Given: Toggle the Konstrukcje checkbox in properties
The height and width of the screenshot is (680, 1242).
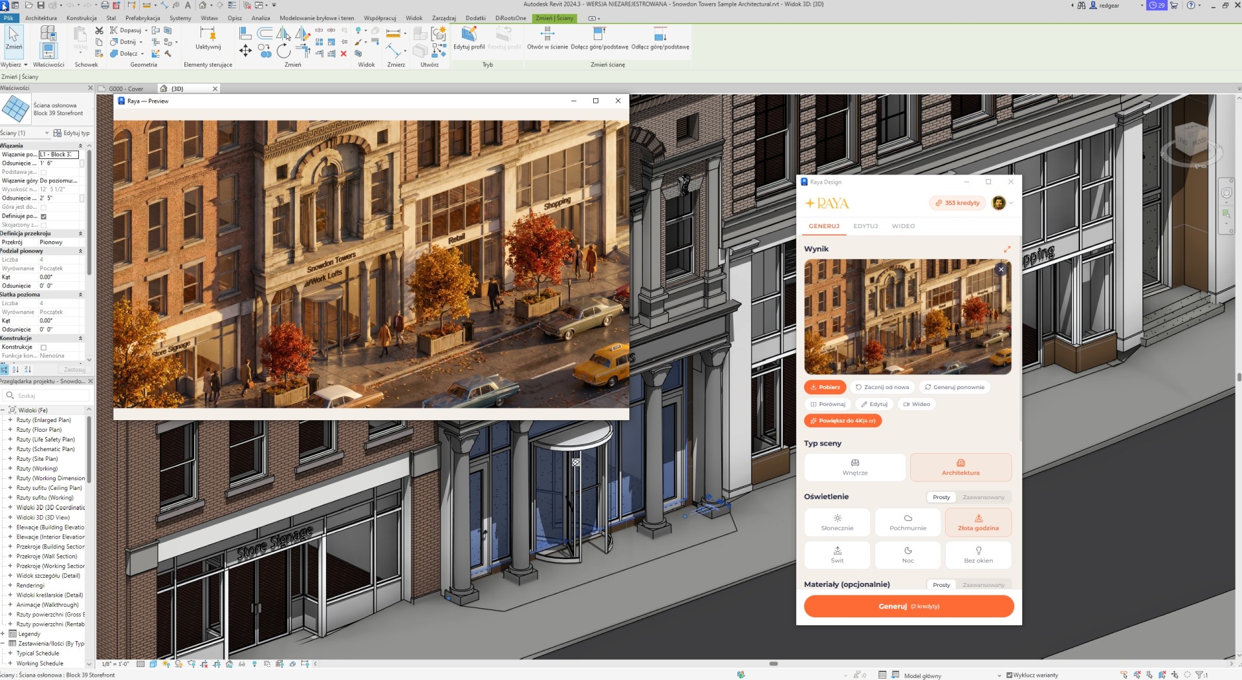Looking at the screenshot, I should click(x=43, y=348).
